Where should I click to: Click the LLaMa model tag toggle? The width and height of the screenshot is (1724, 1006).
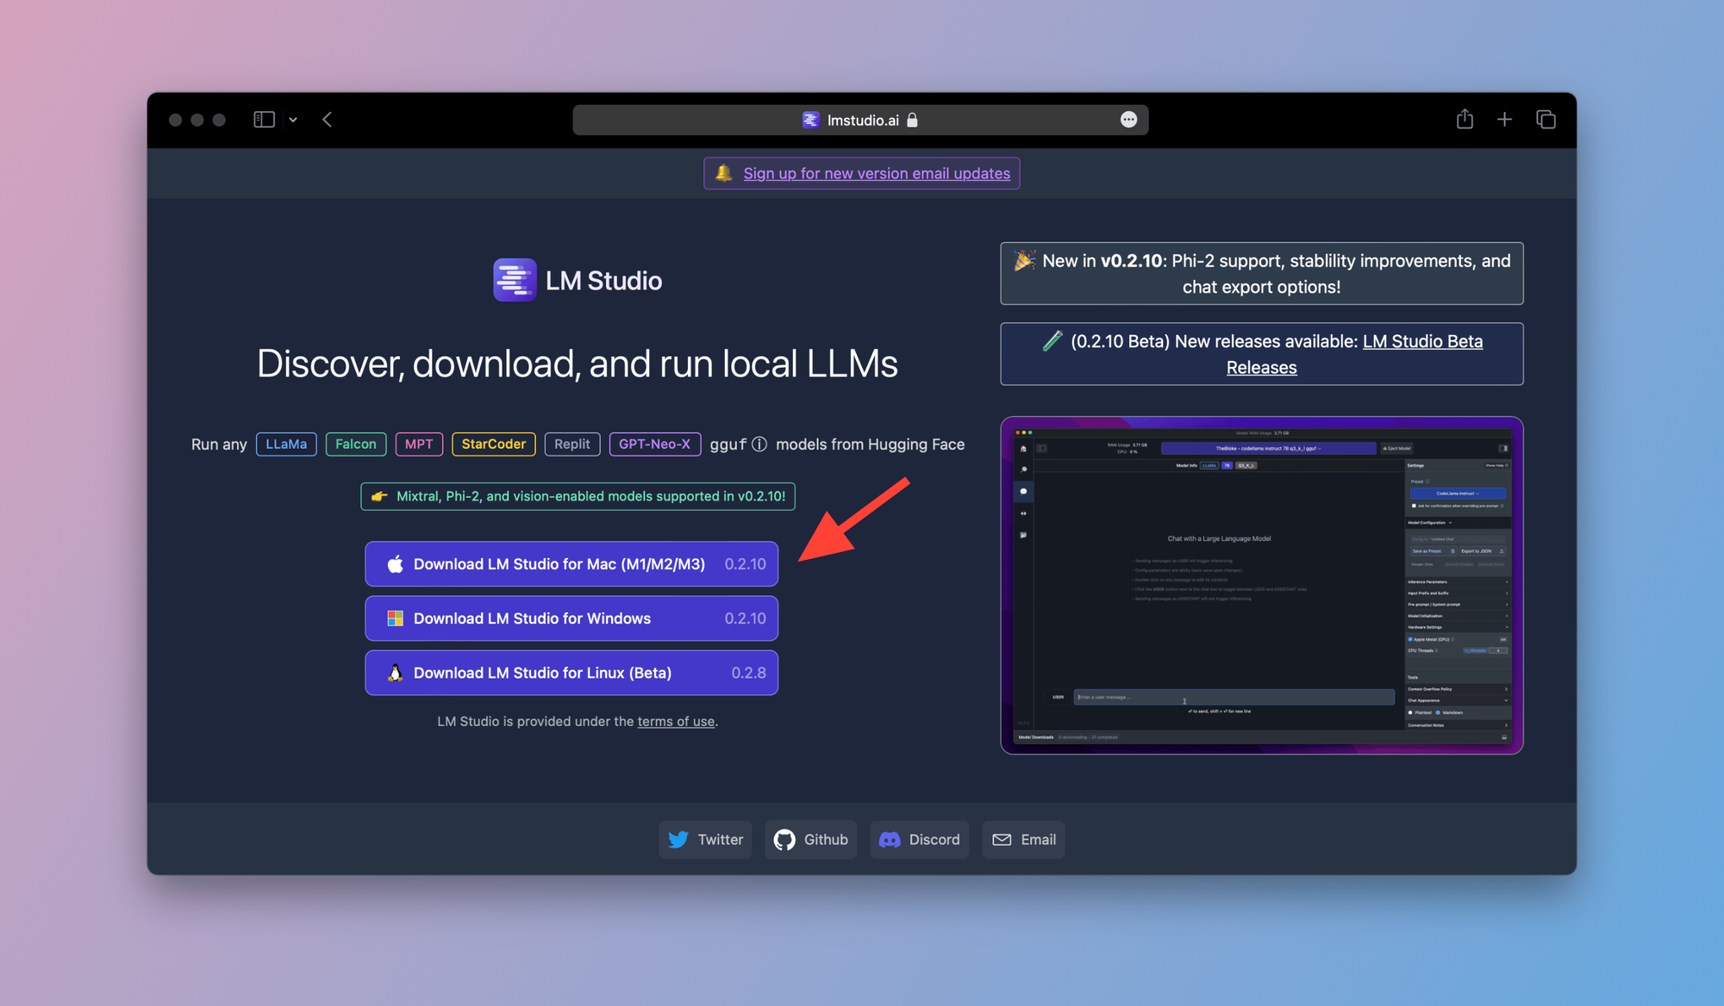tap(285, 443)
